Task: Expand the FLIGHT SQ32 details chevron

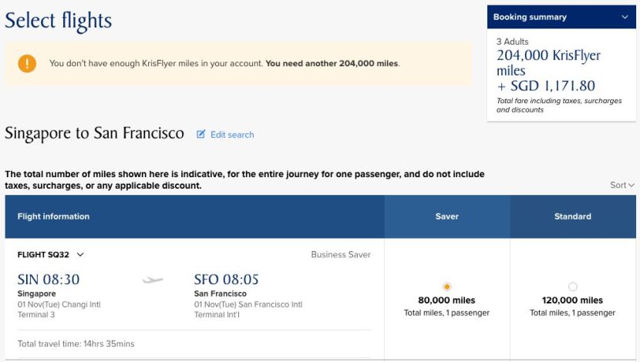Action: 80,255
